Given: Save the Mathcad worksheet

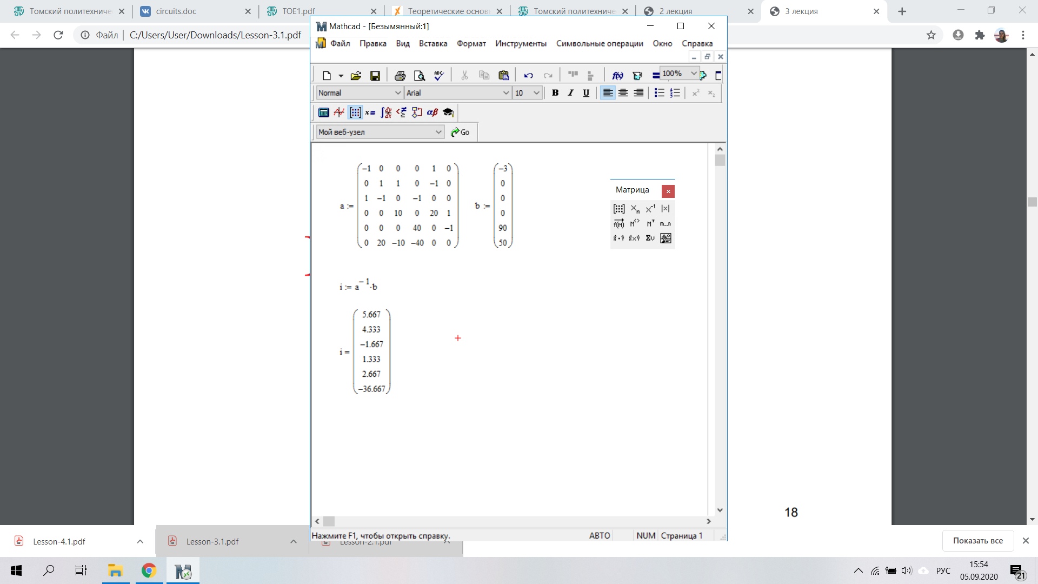Looking at the screenshot, I should [x=375, y=76].
